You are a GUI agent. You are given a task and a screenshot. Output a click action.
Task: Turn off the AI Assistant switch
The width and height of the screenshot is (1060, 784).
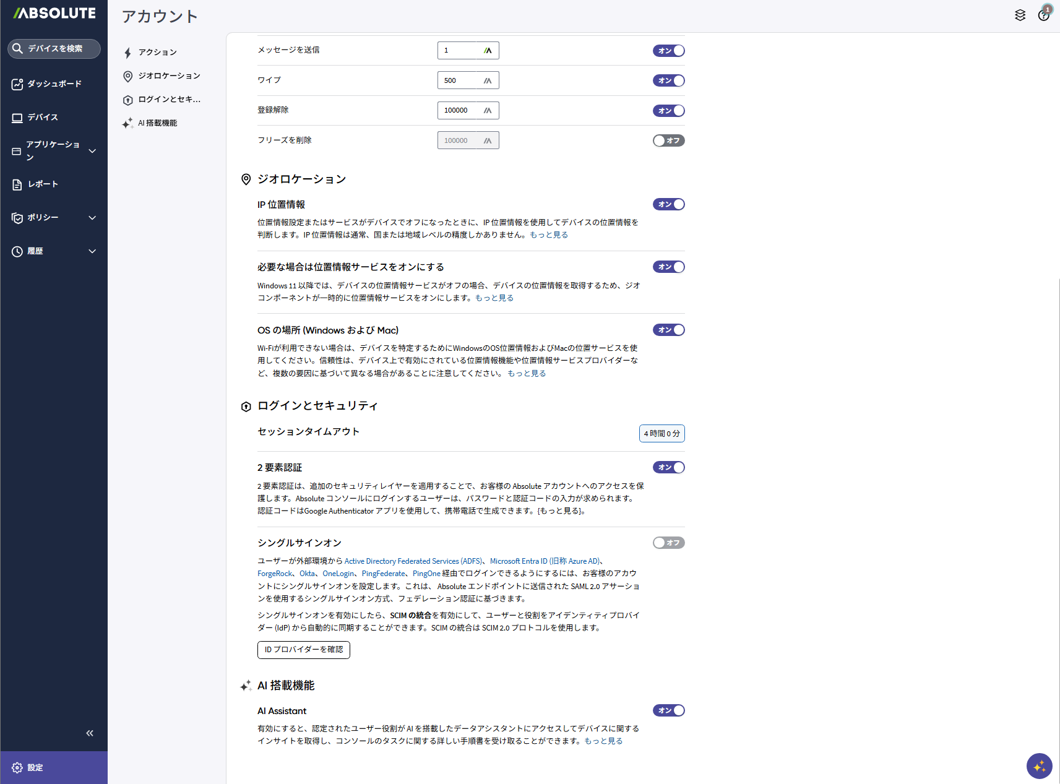pyautogui.click(x=669, y=710)
